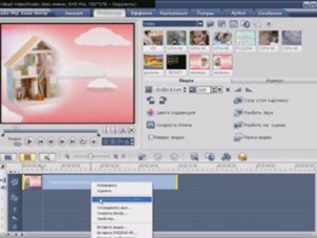This screenshot has width=317, height=238.
Task: Select the black screen video thumbnail
Action: (176, 62)
